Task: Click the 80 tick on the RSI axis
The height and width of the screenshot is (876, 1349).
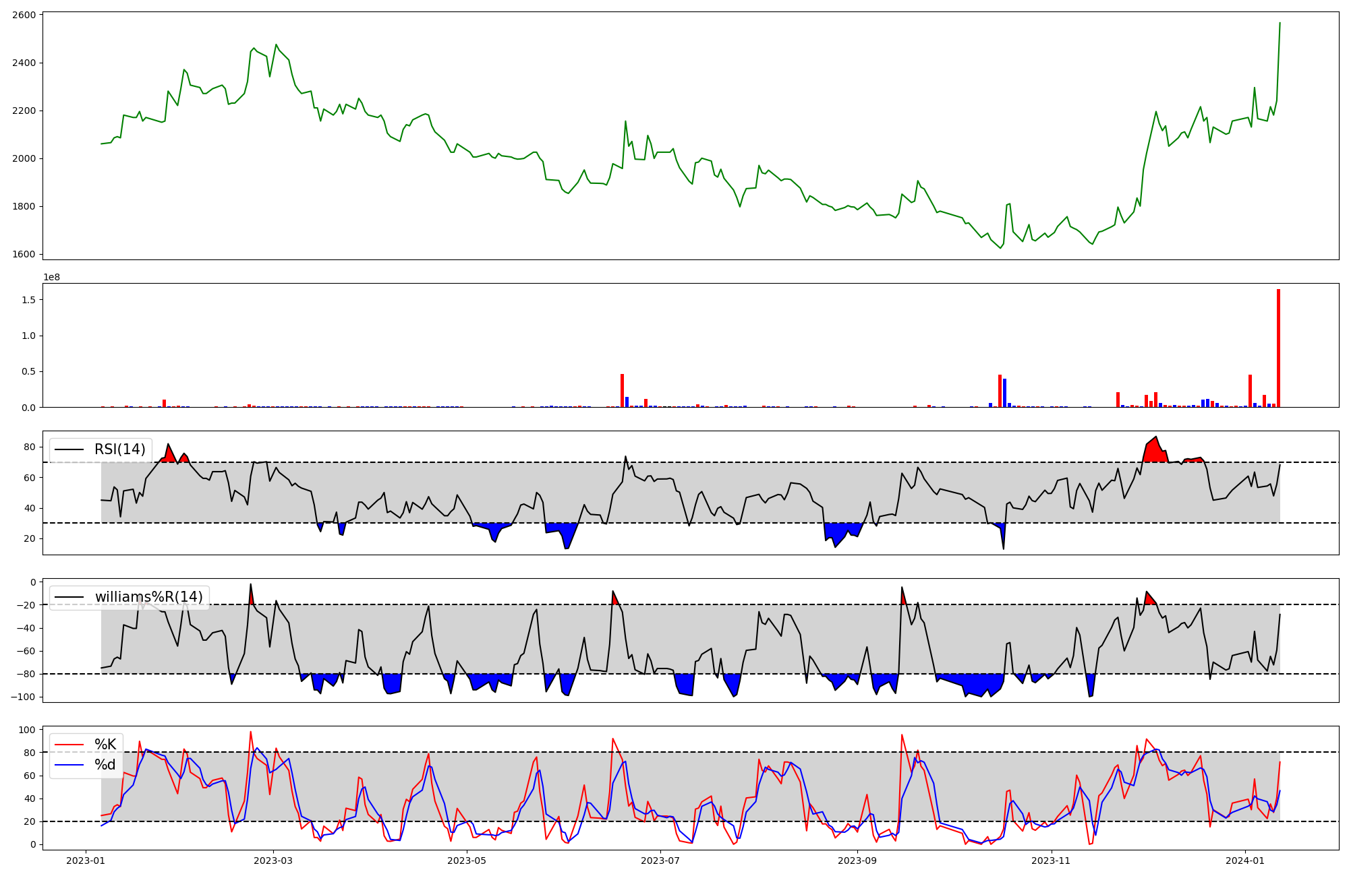Action: click(30, 447)
